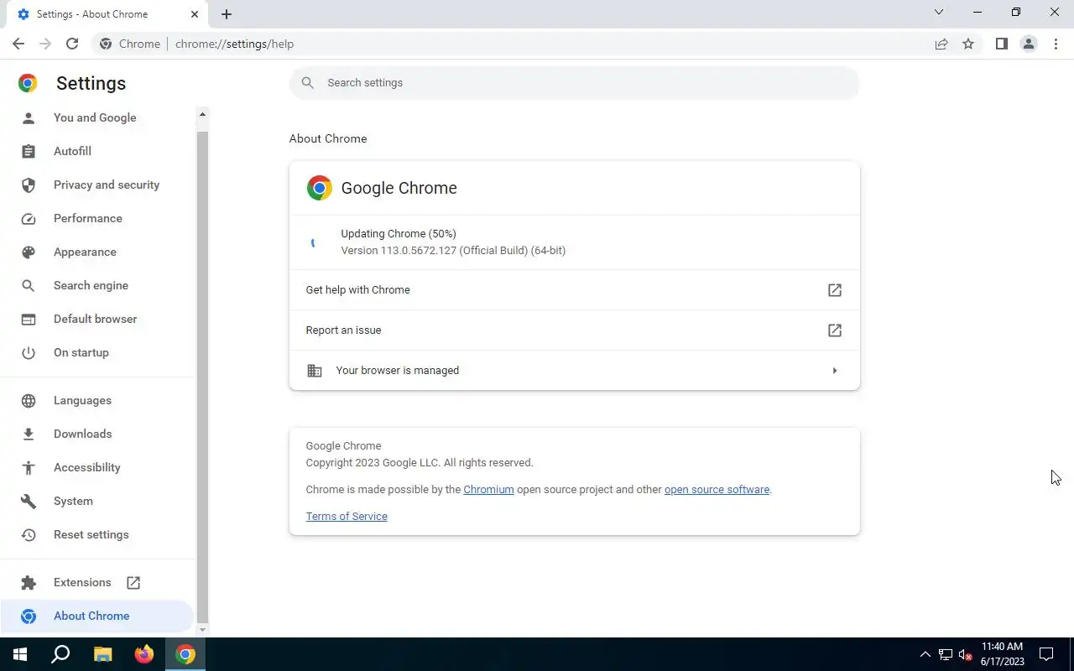Click the version number text
This screenshot has width=1074, height=671.
tap(453, 251)
